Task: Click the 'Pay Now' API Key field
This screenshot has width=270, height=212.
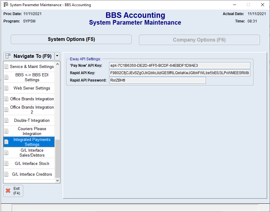Action: (179, 65)
